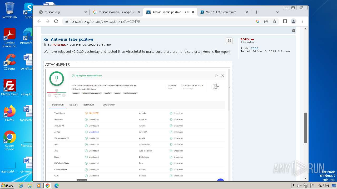Open the benefitst Word document on desktop
The image size is (337, 189).
tap(27, 62)
